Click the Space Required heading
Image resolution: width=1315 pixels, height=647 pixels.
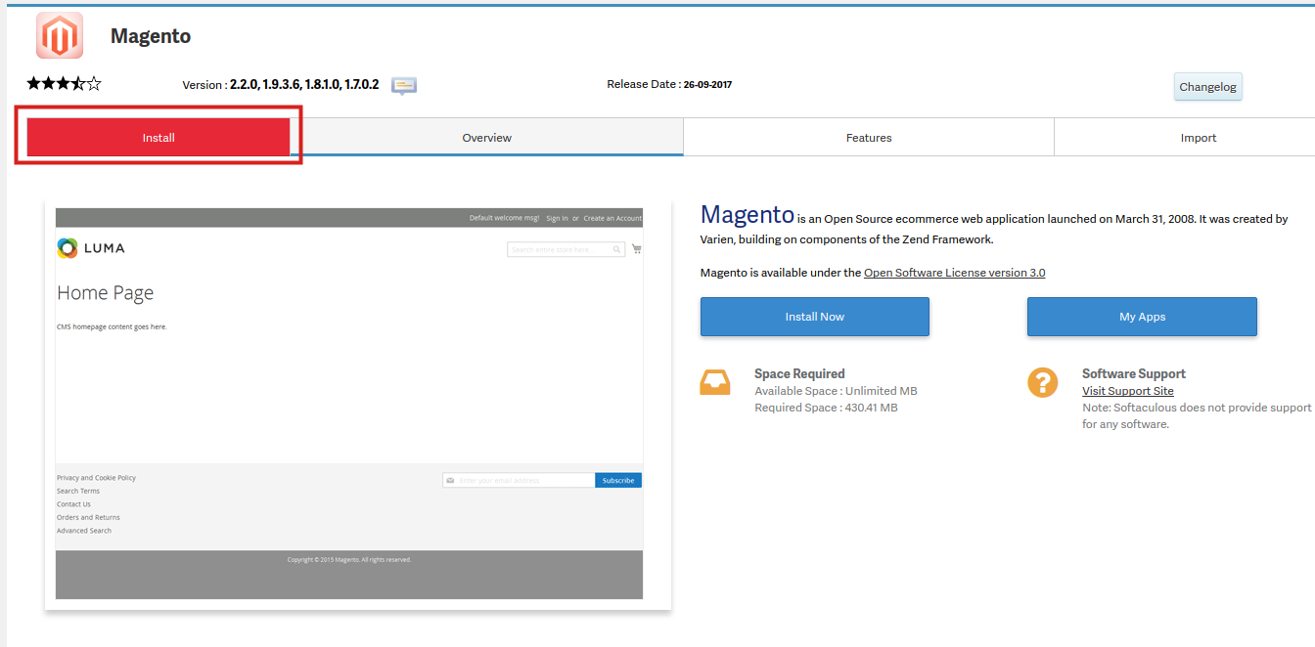799,373
